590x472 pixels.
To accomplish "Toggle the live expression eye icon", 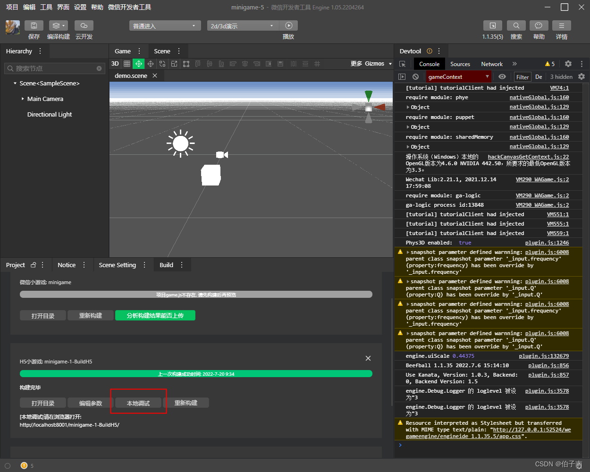I will point(502,76).
